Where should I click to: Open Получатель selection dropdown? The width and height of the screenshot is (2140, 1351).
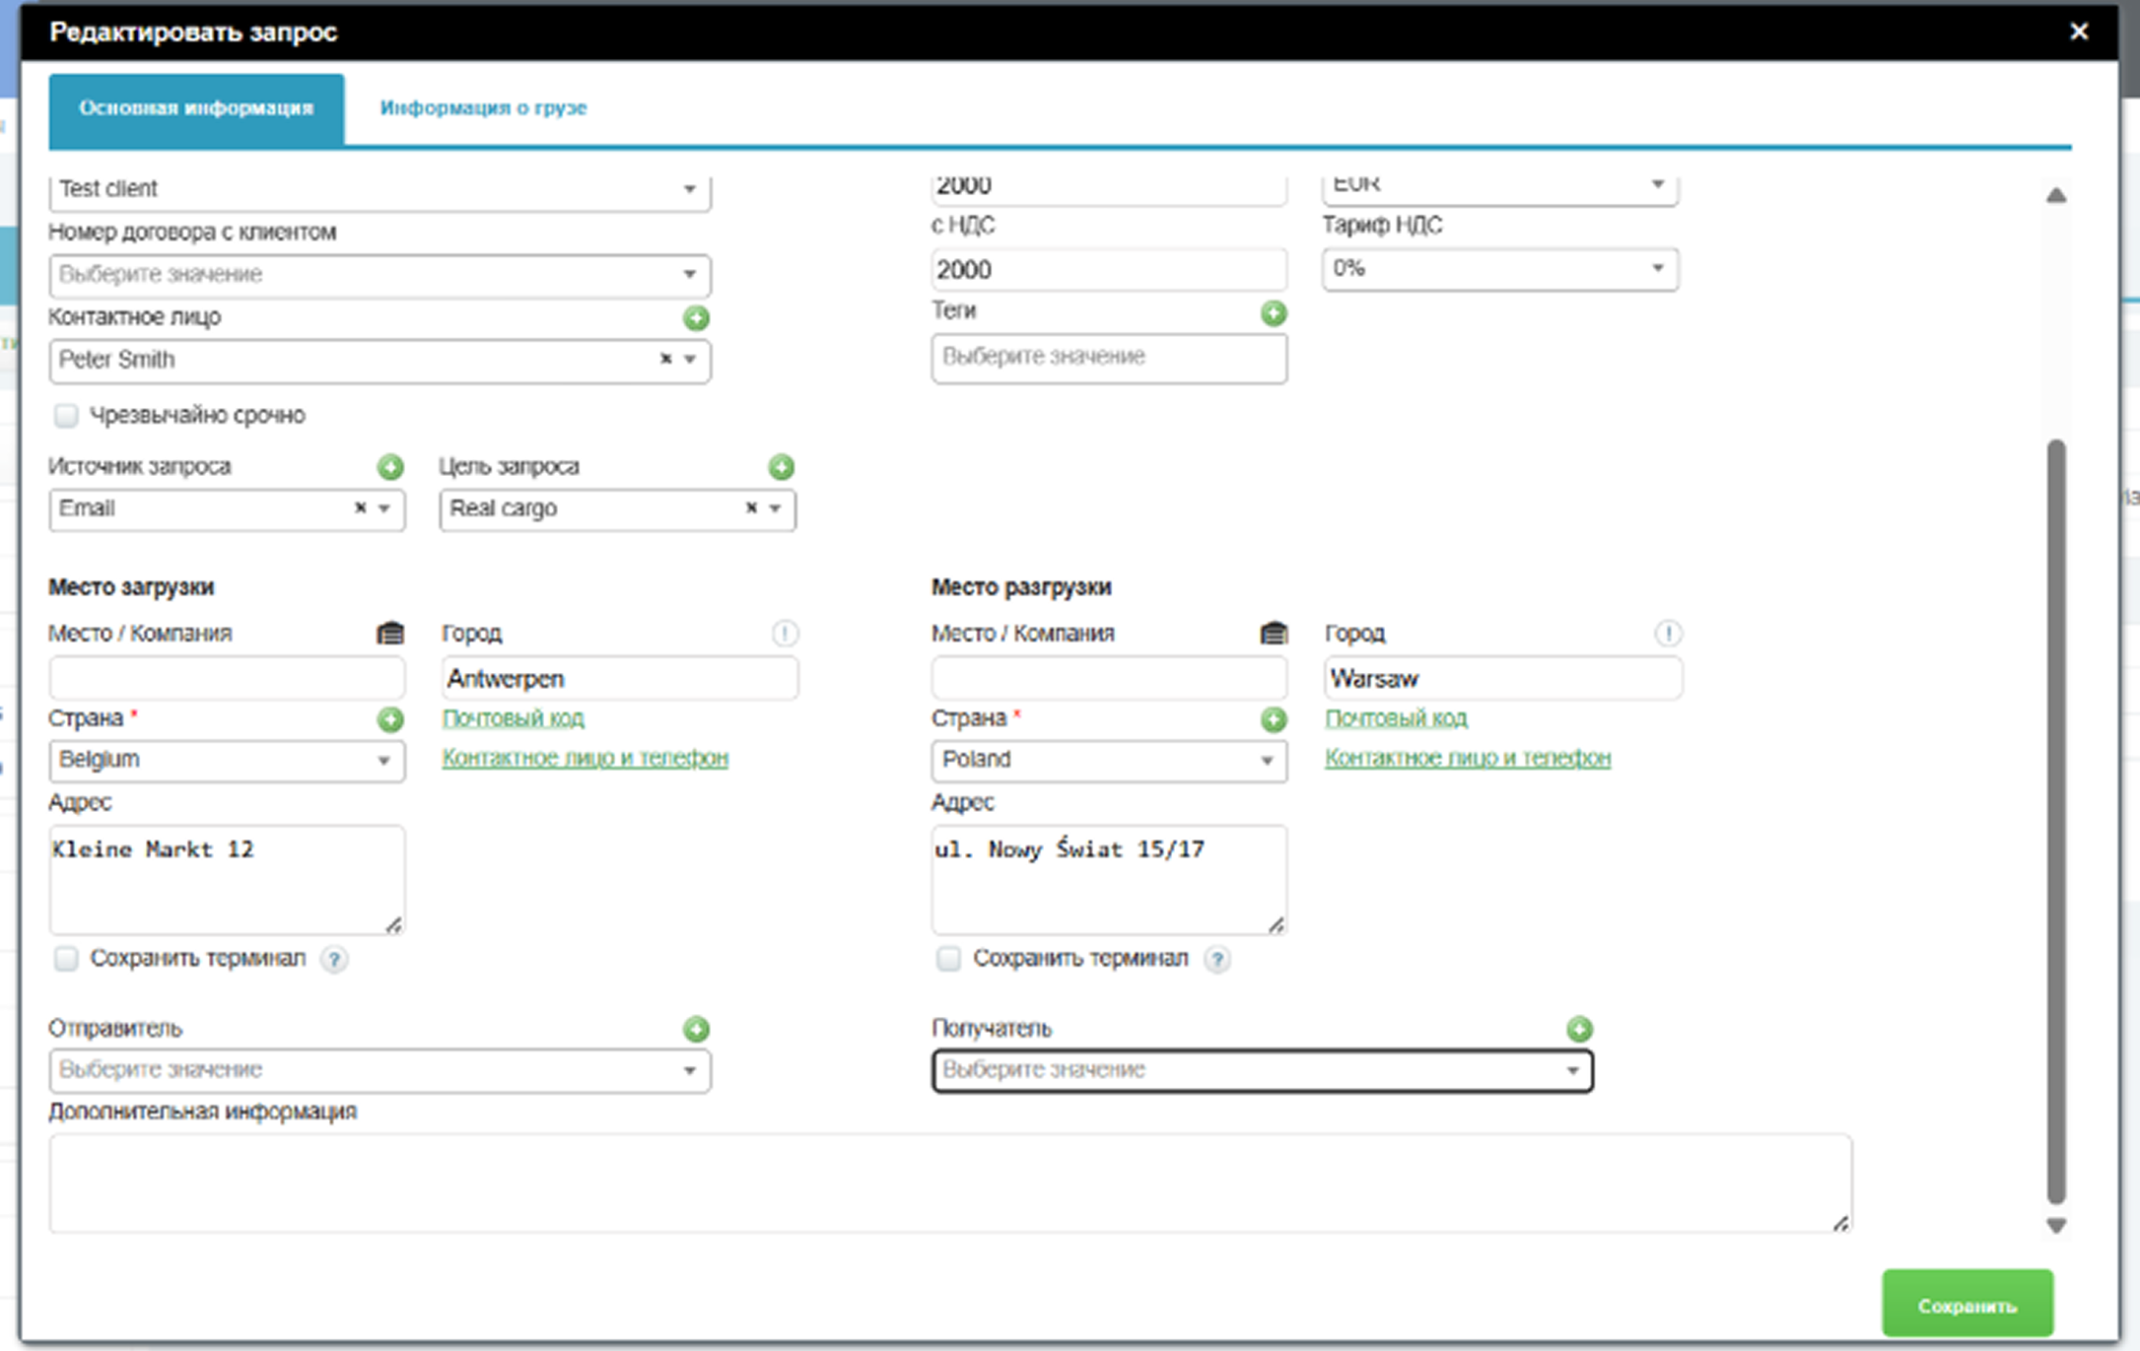tap(1262, 1070)
